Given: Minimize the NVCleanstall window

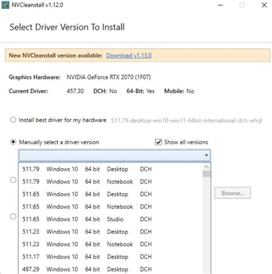Looking at the screenshot, I should coord(220,5).
